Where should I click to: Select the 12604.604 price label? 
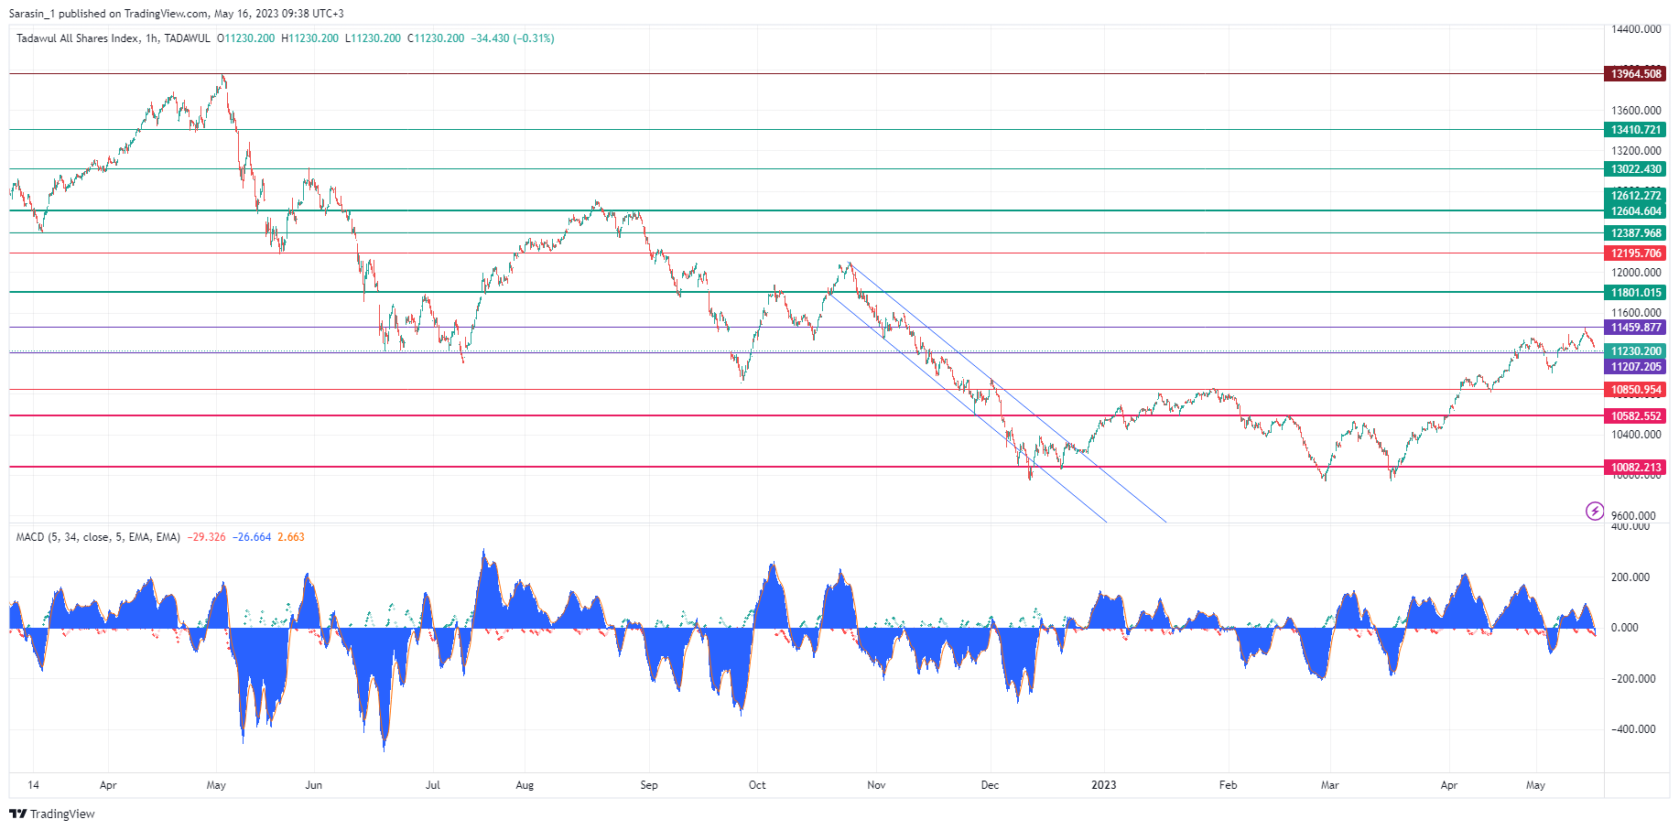1635,211
